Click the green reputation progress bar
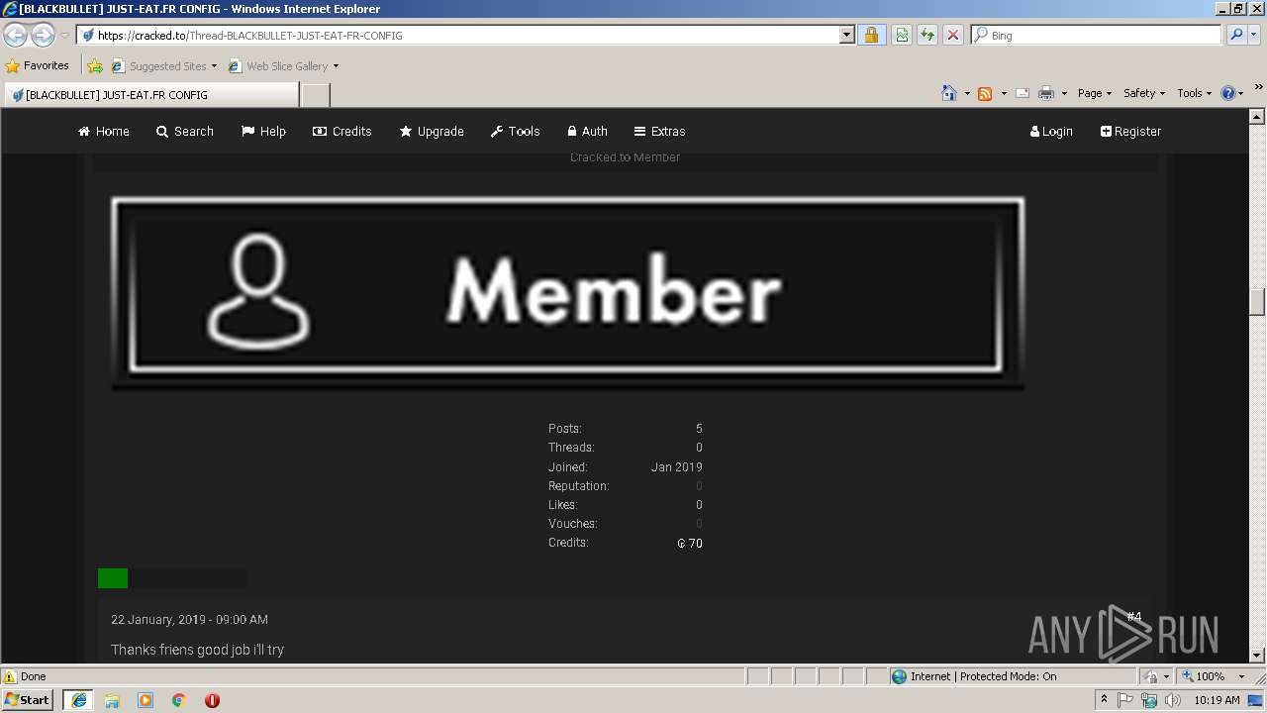The image size is (1267, 713). point(113,578)
